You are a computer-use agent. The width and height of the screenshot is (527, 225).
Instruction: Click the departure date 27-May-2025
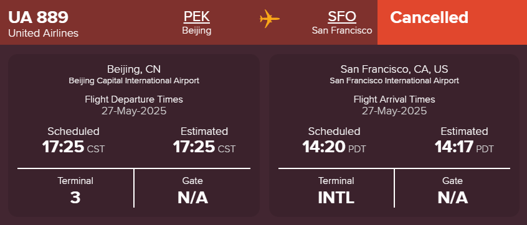pos(134,111)
